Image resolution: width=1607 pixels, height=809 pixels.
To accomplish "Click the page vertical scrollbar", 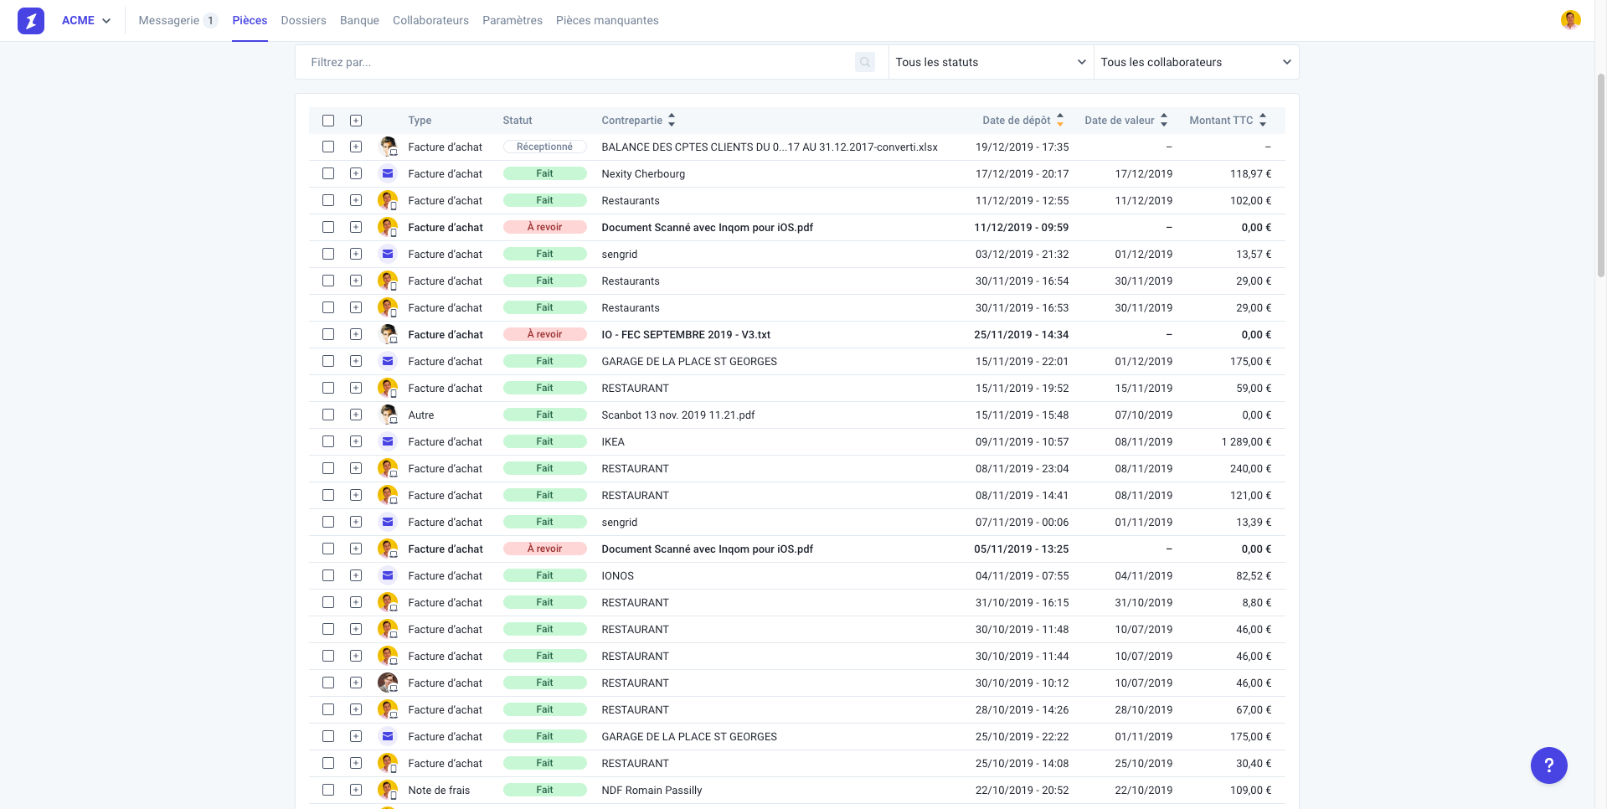I will (1600, 176).
